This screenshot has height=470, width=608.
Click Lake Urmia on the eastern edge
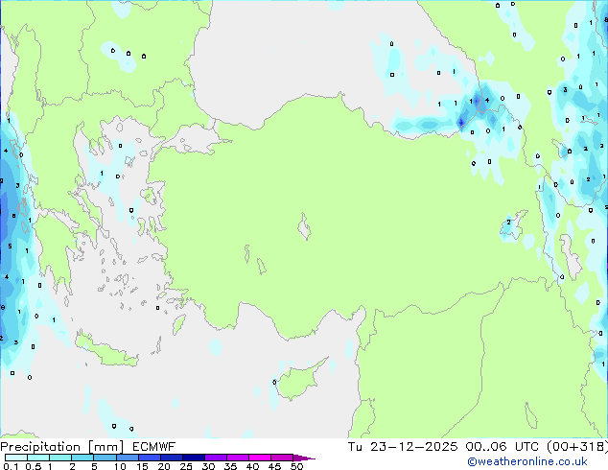570,255
